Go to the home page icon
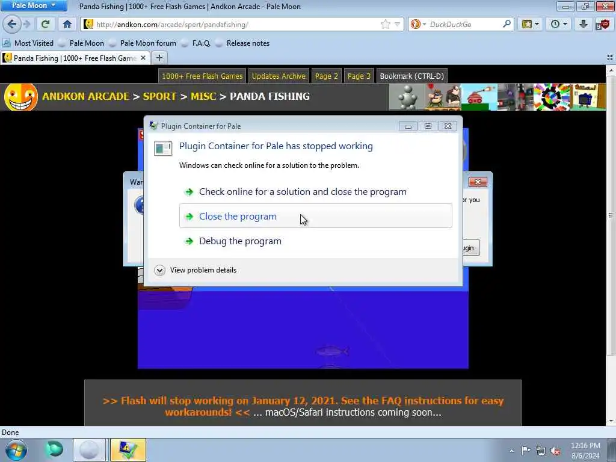This screenshot has width=616, height=462. pos(67,24)
